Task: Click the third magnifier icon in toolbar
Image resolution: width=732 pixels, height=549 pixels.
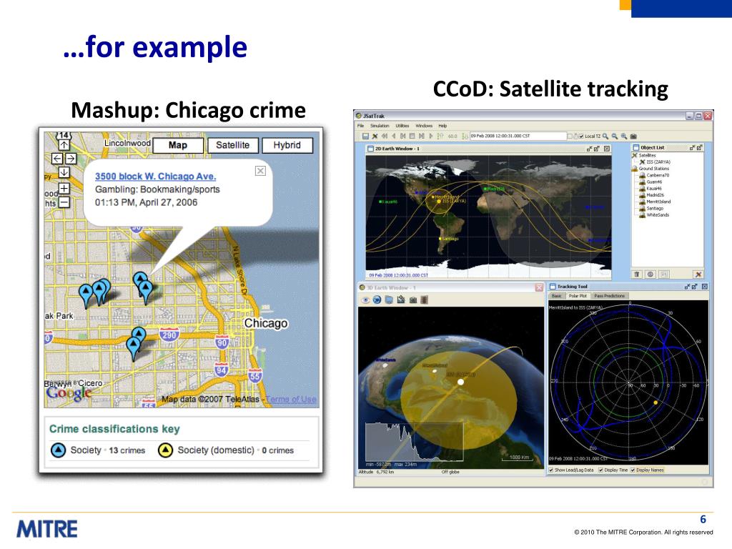Action: [623, 137]
